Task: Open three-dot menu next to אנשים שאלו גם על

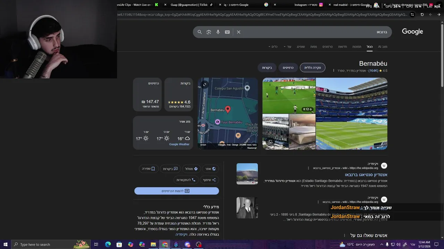Action: [x=344, y=236]
